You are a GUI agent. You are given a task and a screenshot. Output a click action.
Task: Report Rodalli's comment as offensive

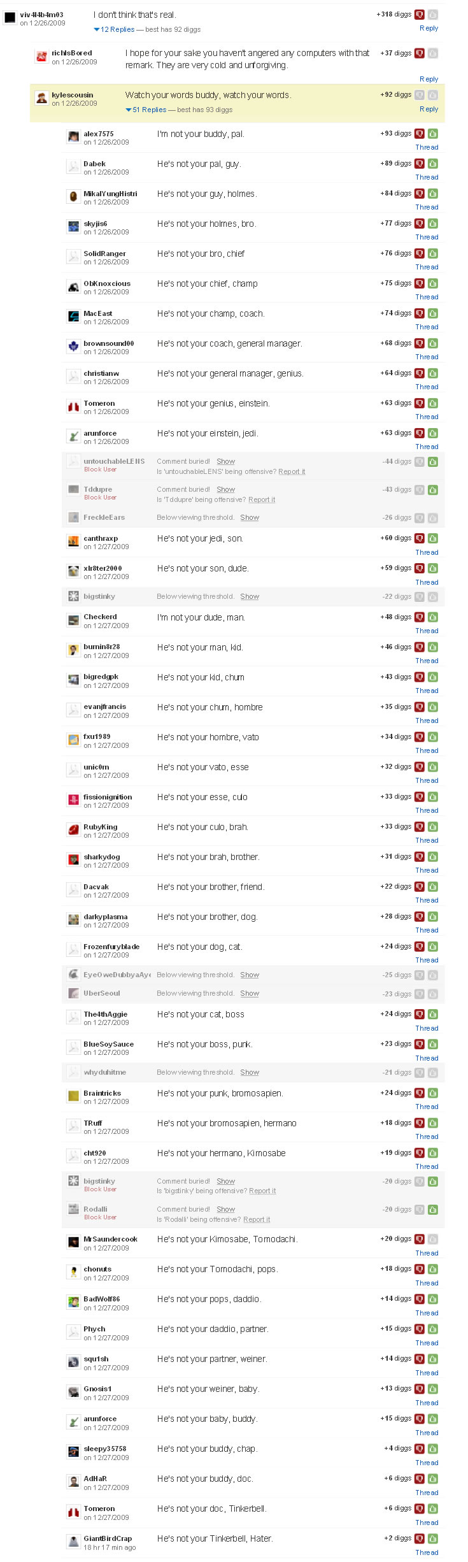click(257, 1219)
